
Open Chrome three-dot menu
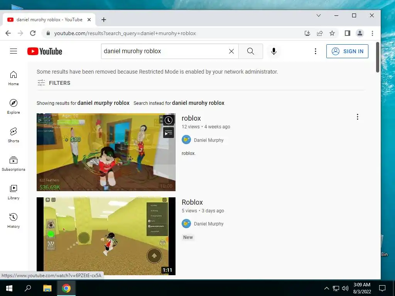tap(372, 33)
